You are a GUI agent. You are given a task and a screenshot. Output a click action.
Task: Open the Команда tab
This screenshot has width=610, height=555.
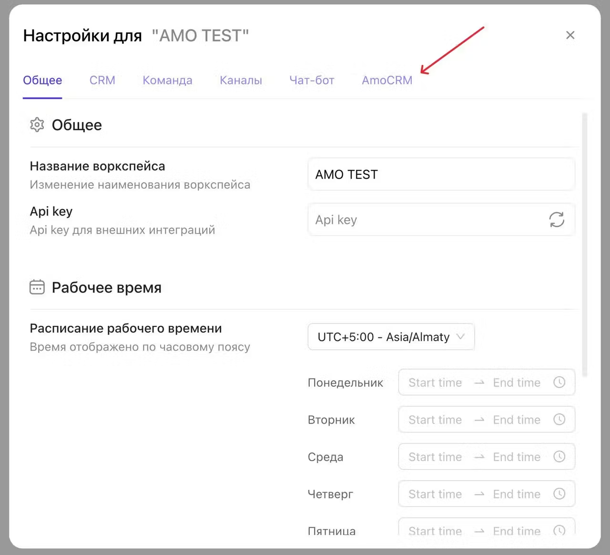click(x=167, y=80)
